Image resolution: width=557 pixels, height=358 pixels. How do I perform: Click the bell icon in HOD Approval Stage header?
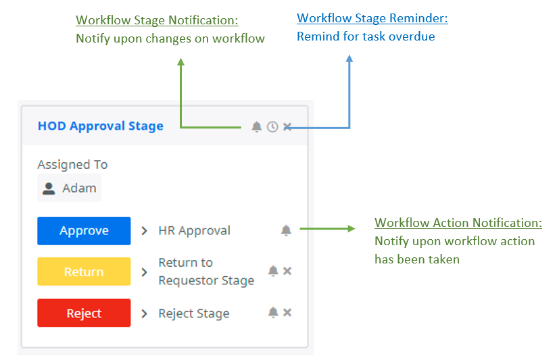256,126
